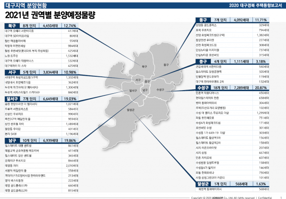The width and height of the screenshot is (286, 199).
Task: Click the '20.87%' share cell
Action: click(261, 88)
